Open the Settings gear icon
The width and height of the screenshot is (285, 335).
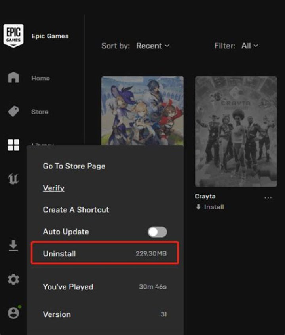pos(13,280)
